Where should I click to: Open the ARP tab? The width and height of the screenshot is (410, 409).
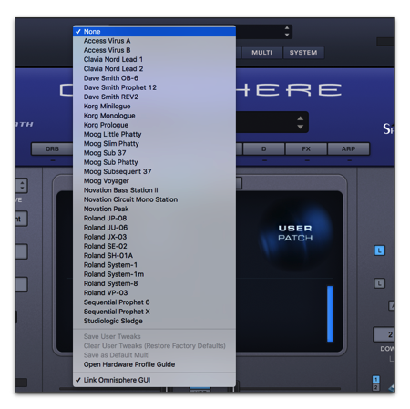(x=348, y=149)
